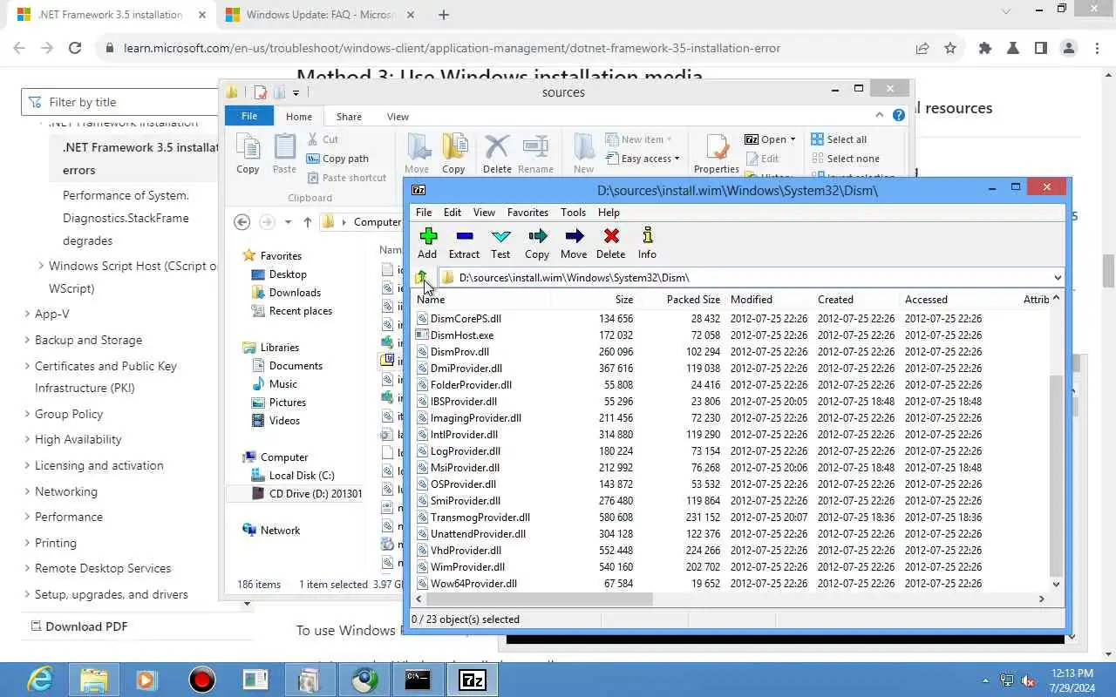Click Chrome address bar URL
The height and width of the screenshot is (697, 1116).
pyautogui.click(x=452, y=49)
